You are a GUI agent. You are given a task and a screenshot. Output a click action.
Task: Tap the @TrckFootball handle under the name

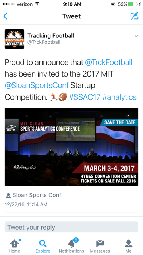[44, 42]
